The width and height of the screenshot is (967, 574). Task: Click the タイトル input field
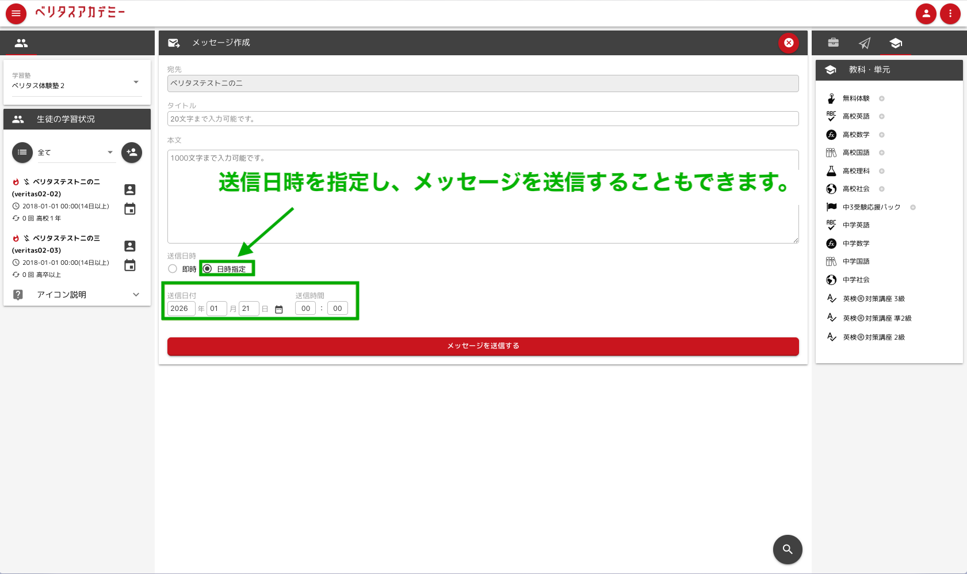tap(483, 119)
